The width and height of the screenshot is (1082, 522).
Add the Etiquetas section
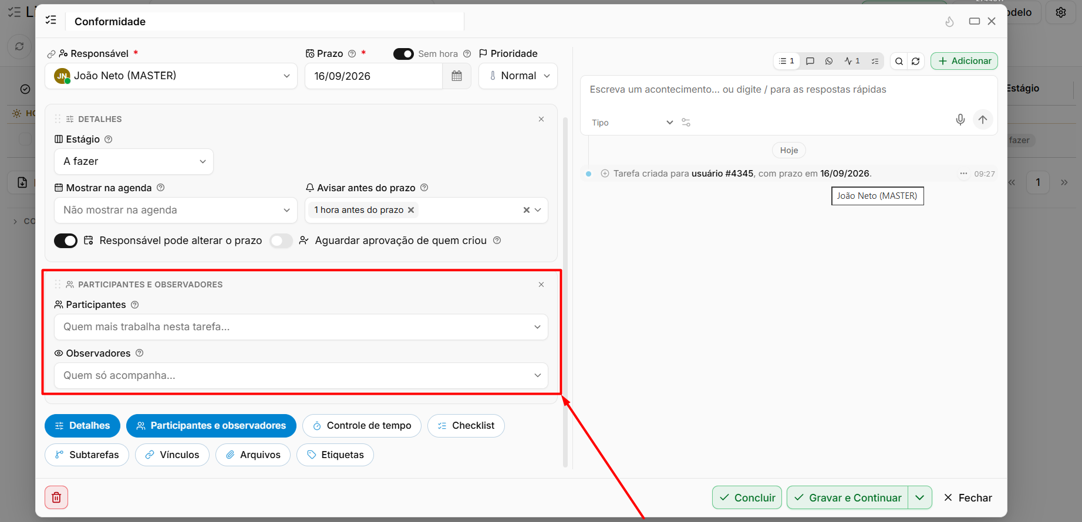coord(335,455)
